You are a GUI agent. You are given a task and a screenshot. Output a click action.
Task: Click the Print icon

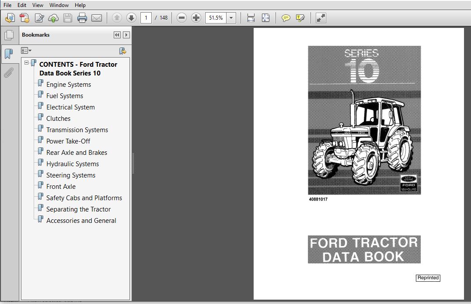tap(82, 18)
